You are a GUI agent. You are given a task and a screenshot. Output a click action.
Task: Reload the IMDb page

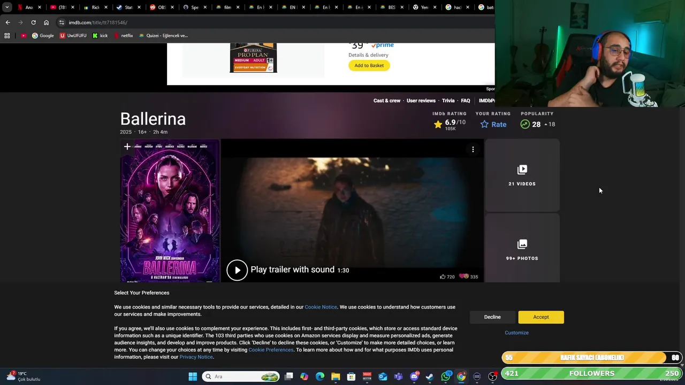pos(33,22)
